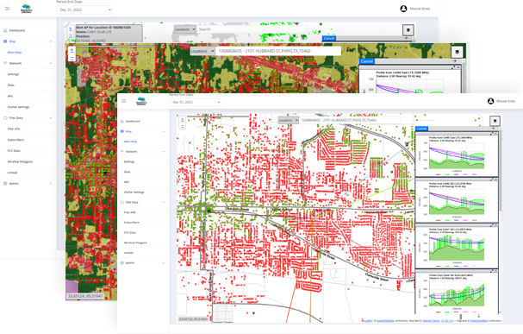The height and width of the screenshot is (334, 523).
Task: Zoom in on the back window's map
Action: (71, 29)
